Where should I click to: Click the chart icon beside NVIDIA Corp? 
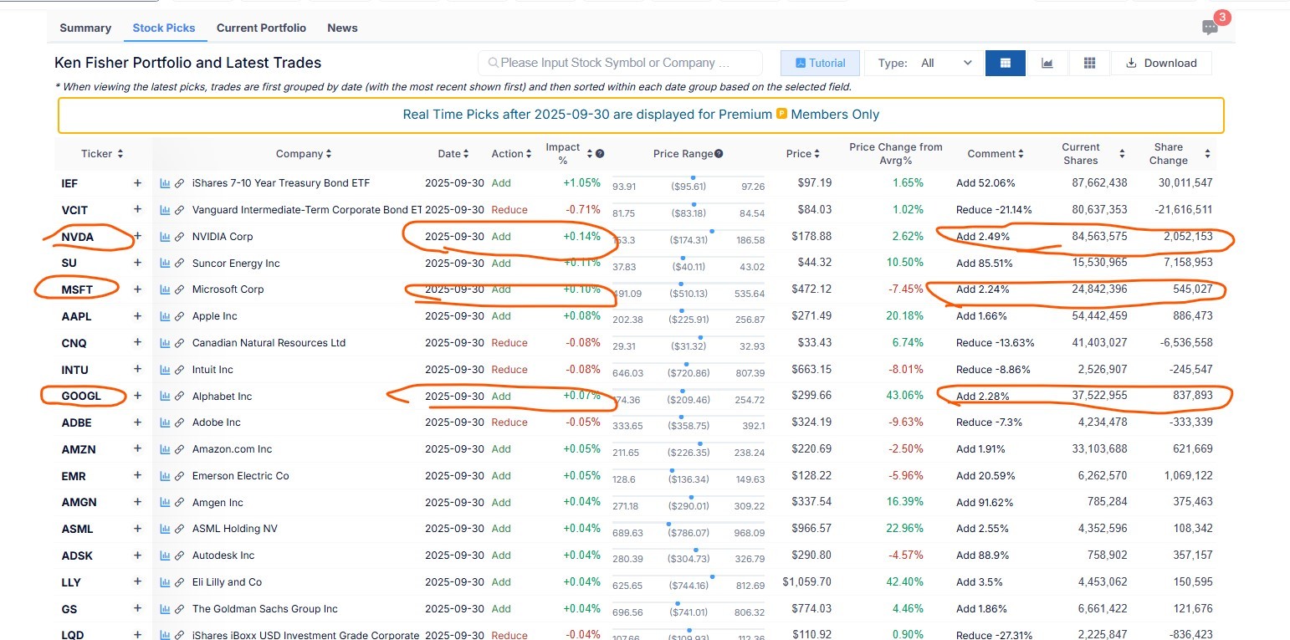pos(165,237)
